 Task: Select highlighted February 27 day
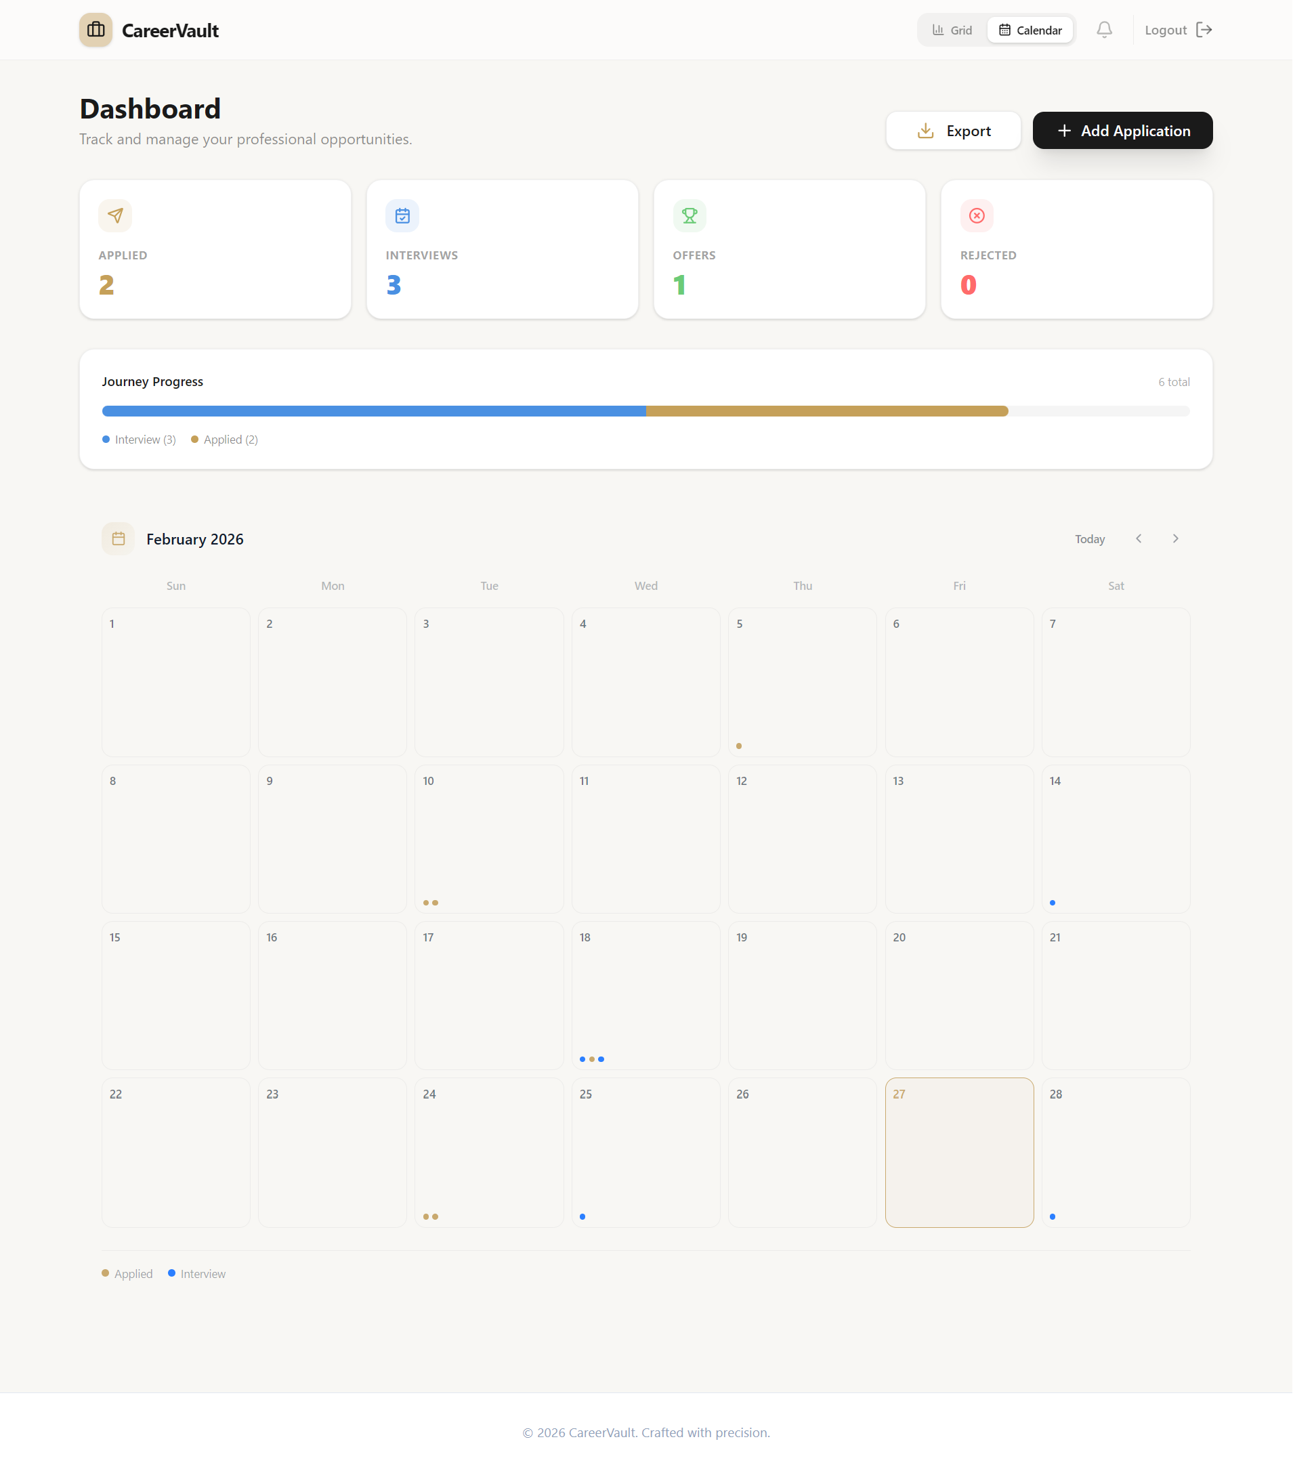(x=960, y=1153)
